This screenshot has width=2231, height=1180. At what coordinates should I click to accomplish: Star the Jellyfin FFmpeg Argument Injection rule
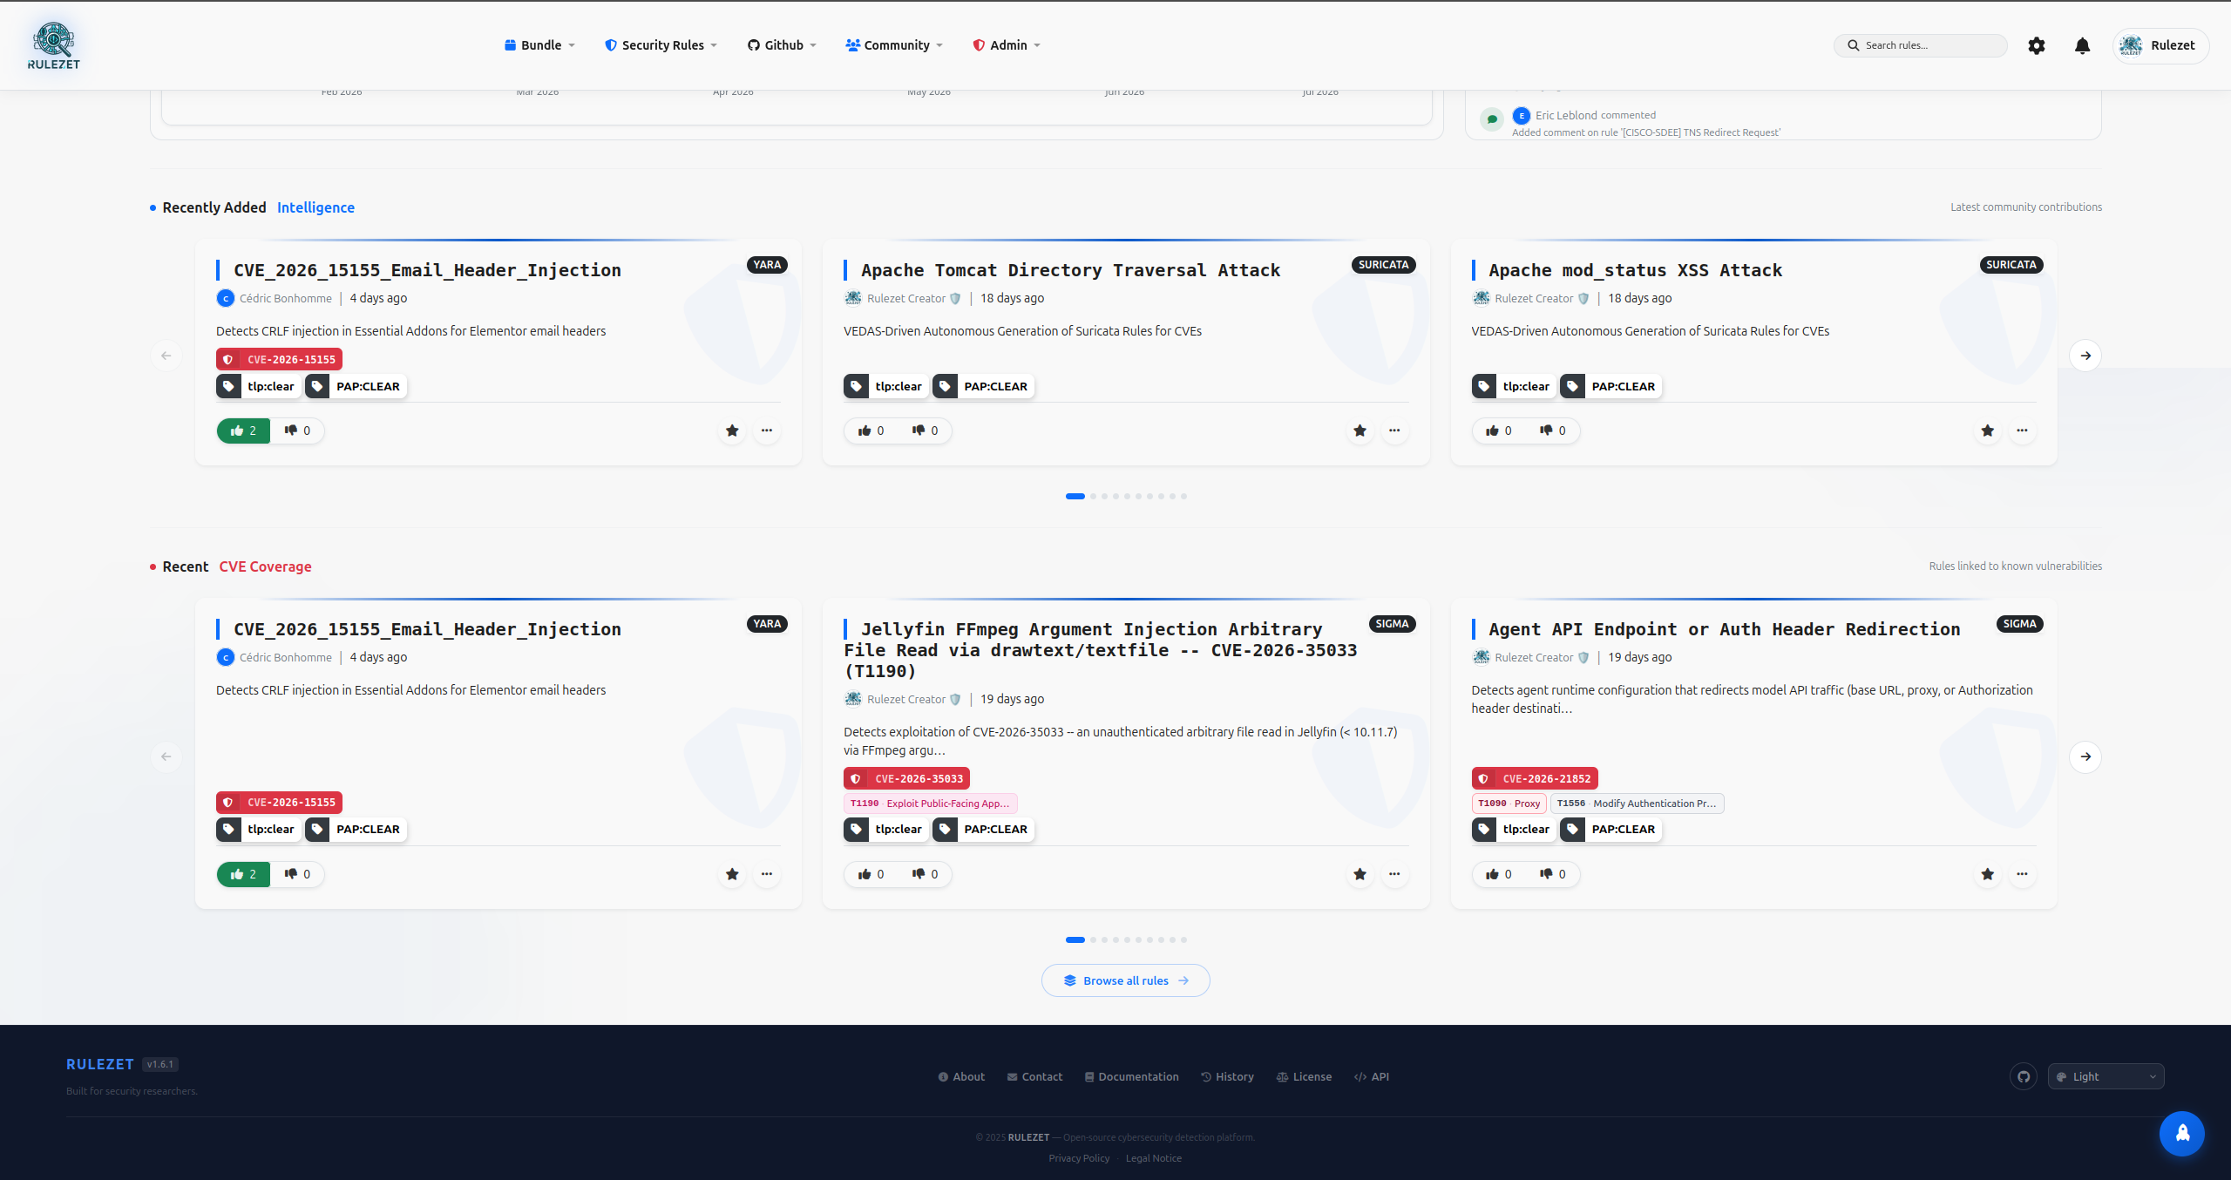[x=1360, y=874]
